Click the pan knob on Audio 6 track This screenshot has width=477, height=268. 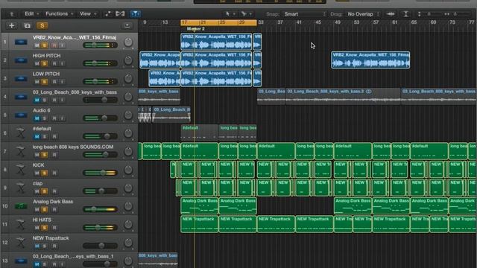[128, 115]
